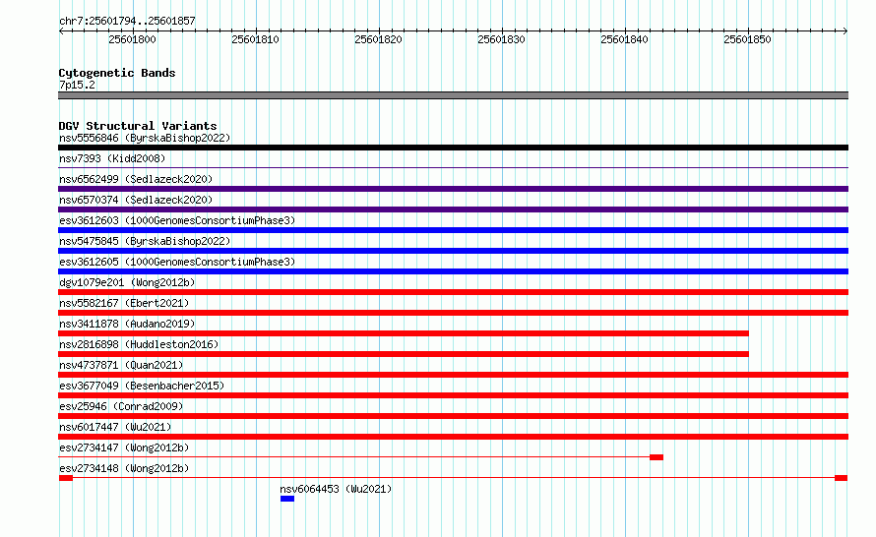Open esv25946 (Conrad2009) label

click(121, 406)
